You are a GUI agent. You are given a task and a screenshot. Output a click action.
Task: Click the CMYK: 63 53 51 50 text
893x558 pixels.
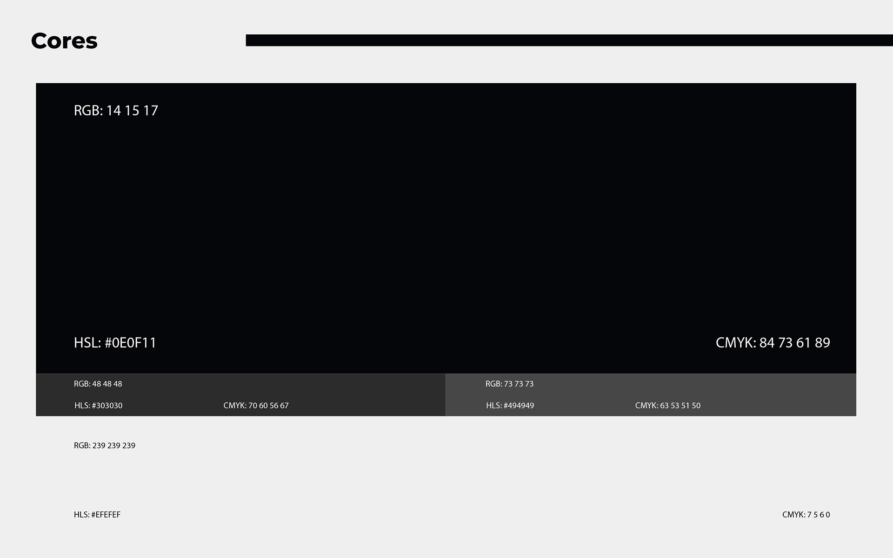667,405
